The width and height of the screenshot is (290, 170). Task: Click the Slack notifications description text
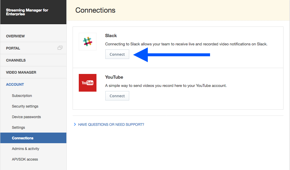[186, 44]
